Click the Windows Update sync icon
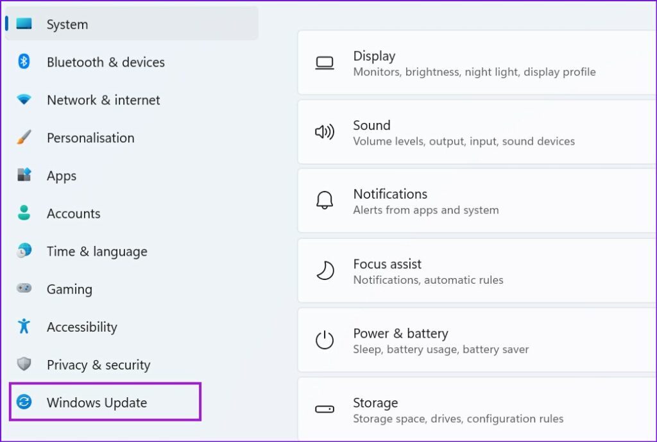Screen dimensions: 657x442 (x=24, y=402)
